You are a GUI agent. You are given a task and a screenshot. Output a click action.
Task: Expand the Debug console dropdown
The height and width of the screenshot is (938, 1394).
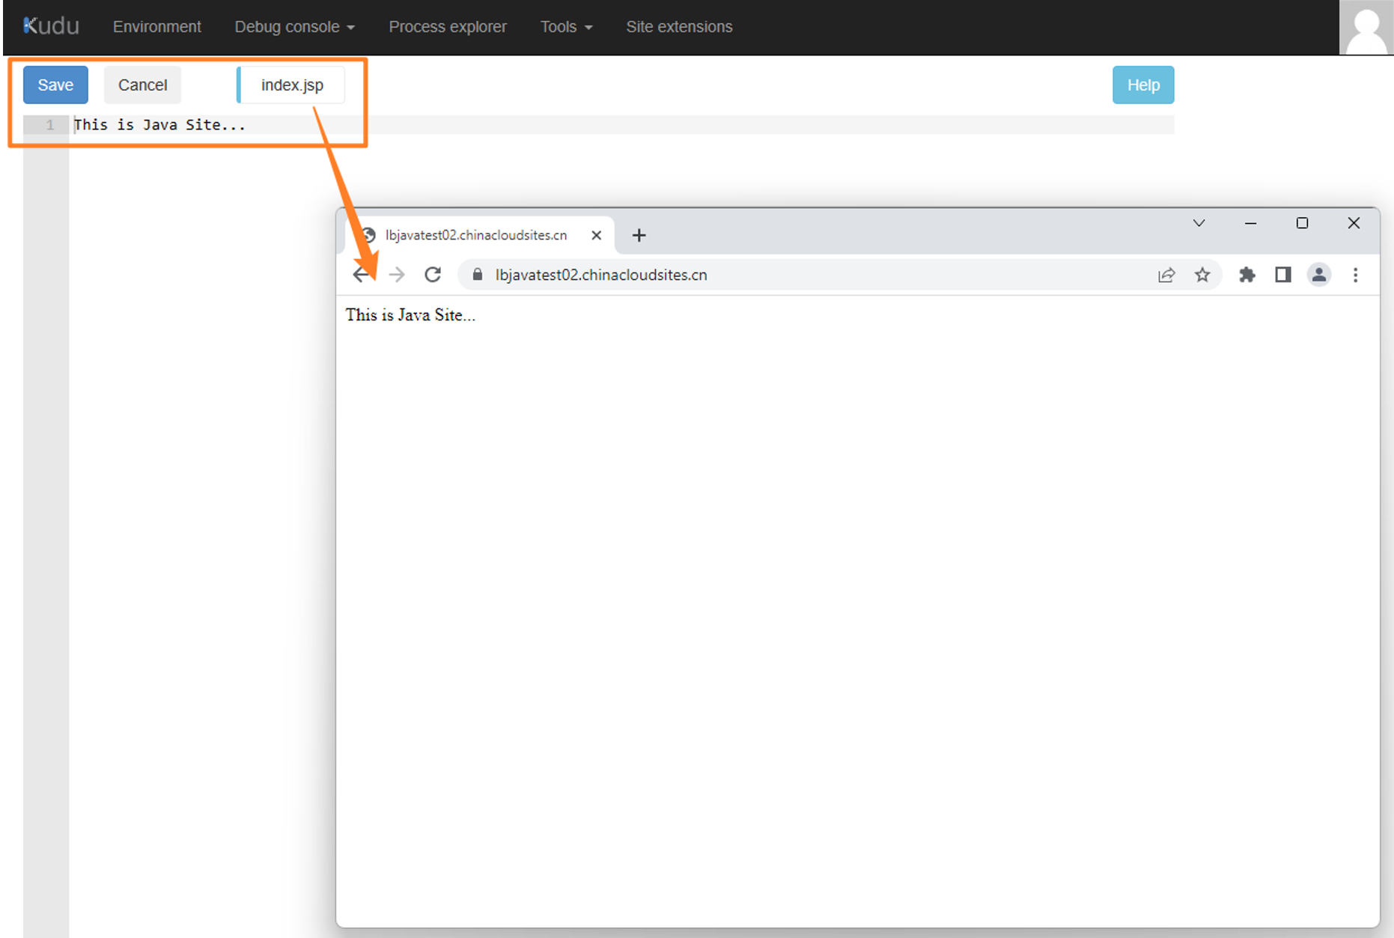(x=294, y=27)
